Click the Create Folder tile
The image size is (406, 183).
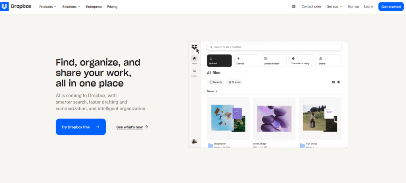pyautogui.click(x=274, y=61)
